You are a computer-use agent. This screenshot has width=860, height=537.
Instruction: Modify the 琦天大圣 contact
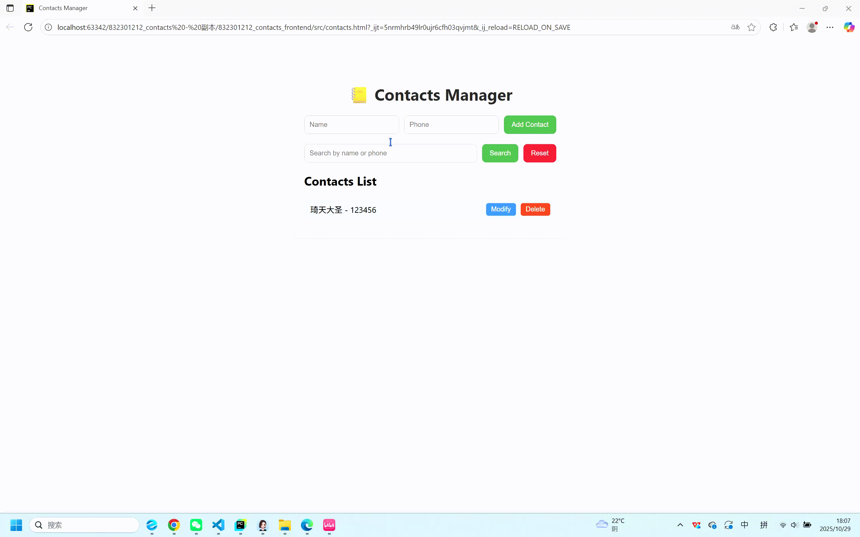500,209
